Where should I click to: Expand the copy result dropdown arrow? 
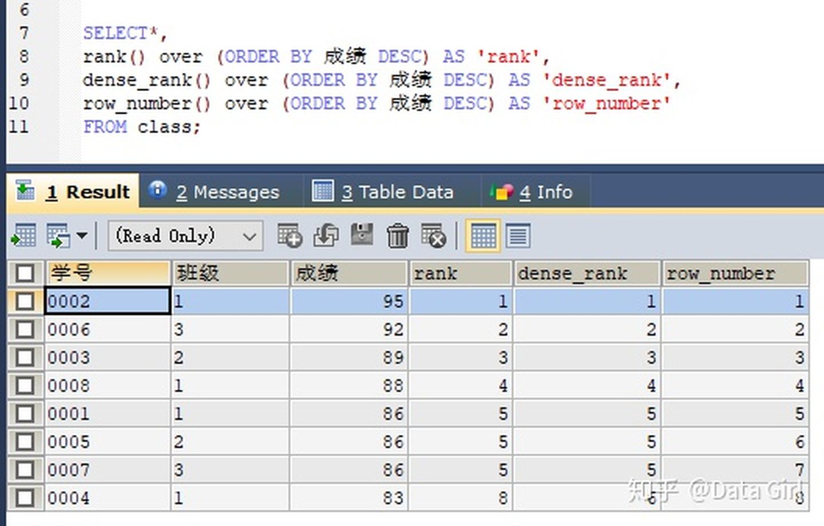82,235
